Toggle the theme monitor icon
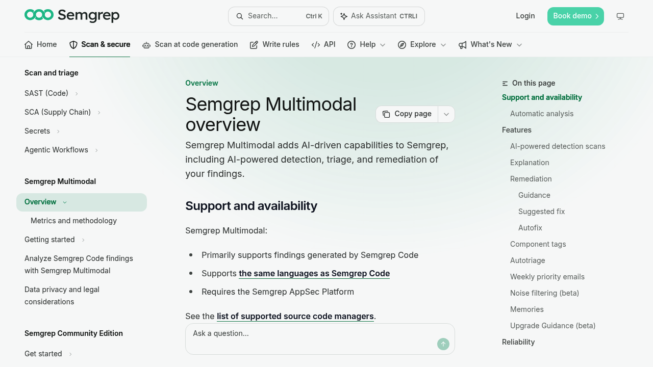 tap(620, 16)
